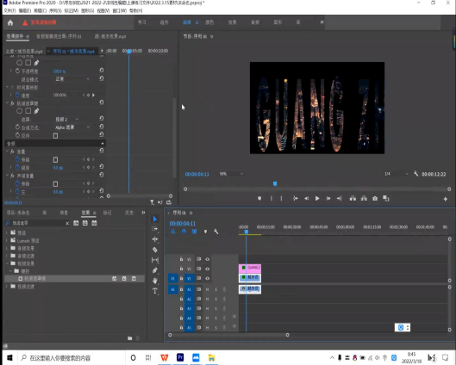This screenshot has height=365, width=456.
Task: Clear the effects search field with X
Action: 67,223
